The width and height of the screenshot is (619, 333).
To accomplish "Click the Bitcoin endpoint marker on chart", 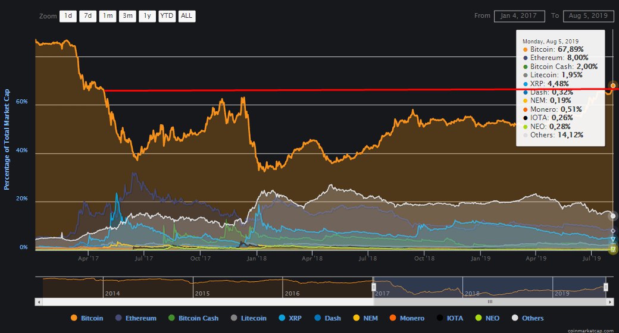I will pyautogui.click(x=613, y=86).
